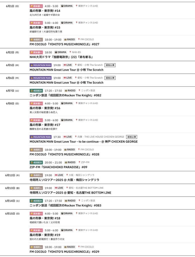Select 成田昭次 tag on Rockon The Knight #082
This screenshot has width=195, height=257.
(36, 91)
